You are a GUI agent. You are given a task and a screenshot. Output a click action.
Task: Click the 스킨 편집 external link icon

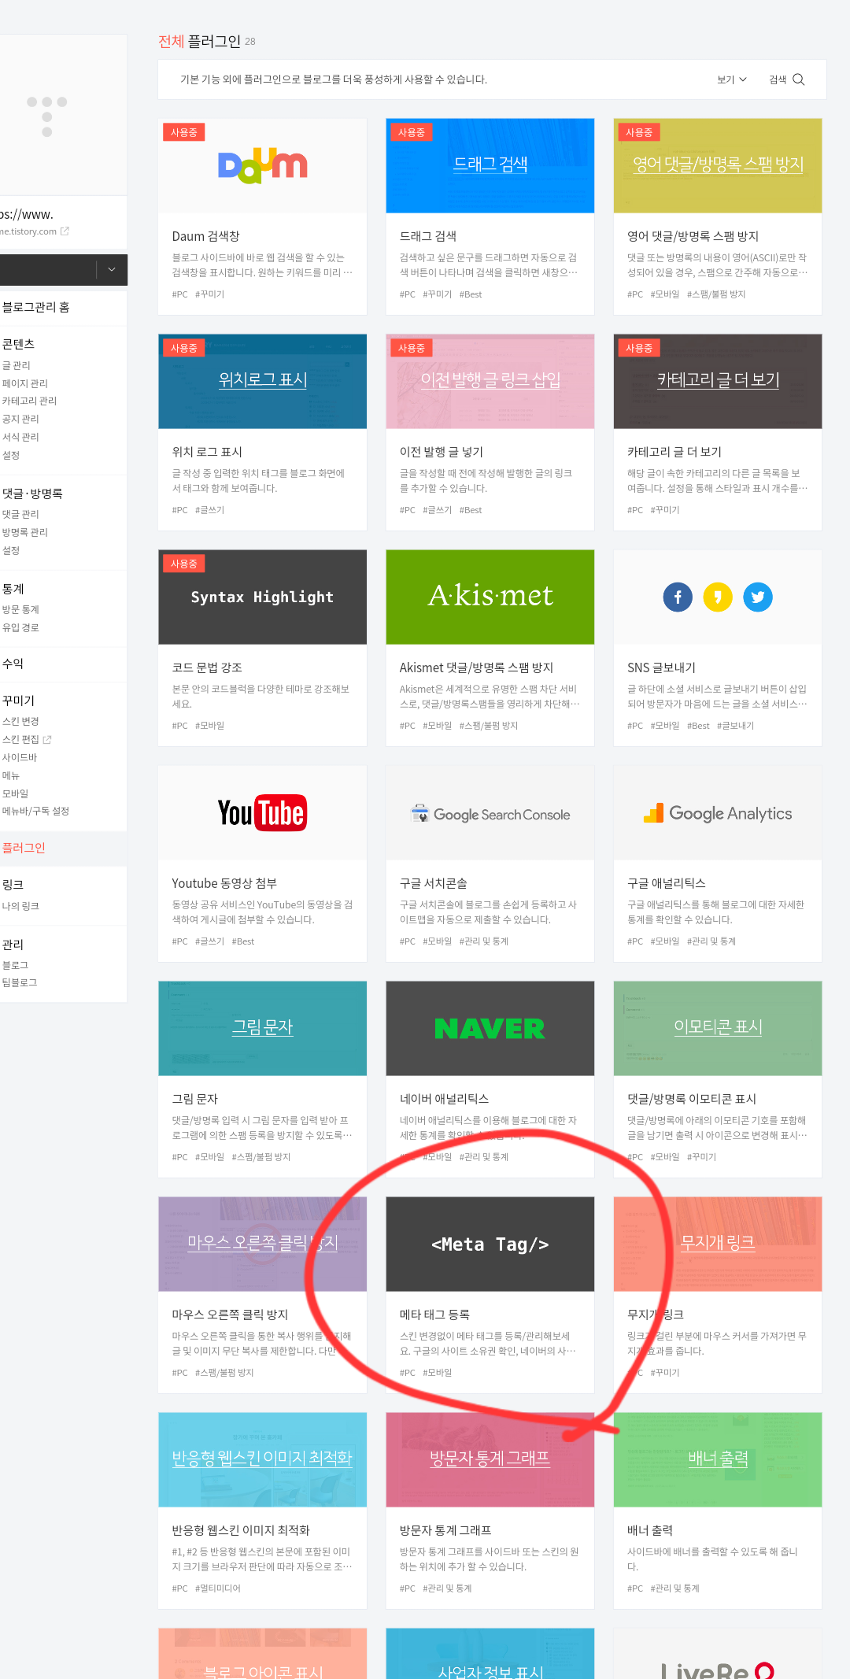click(47, 740)
